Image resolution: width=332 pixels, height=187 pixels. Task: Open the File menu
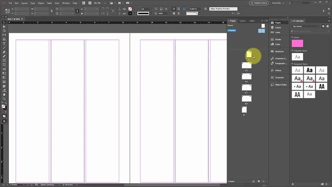[x=10, y=3]
